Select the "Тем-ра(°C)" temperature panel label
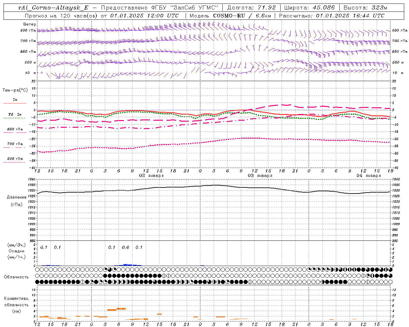The height and width of the screenshot is (327, 409). point(15,90)
